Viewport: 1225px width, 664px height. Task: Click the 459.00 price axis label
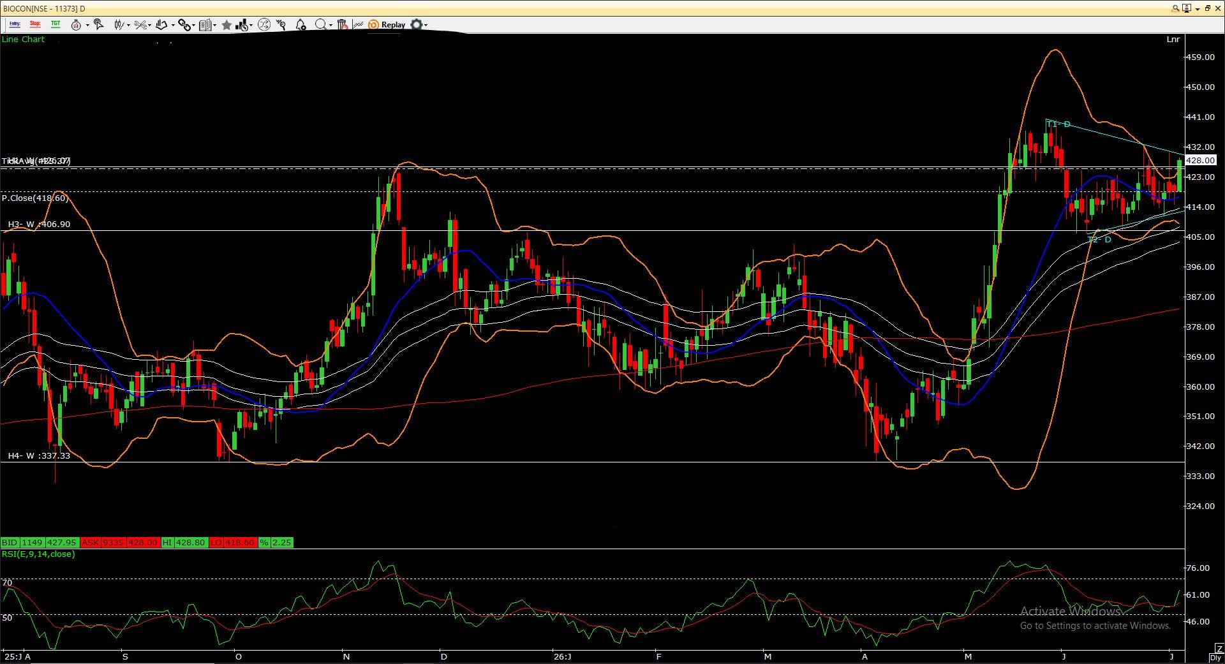1200,57
